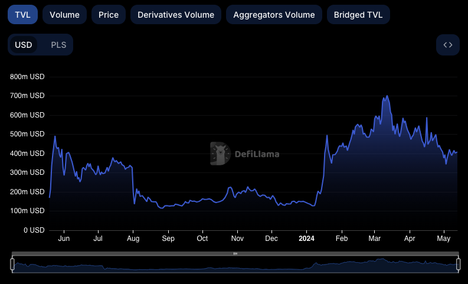Click the Mar x-axis label
The height and width of the screenshot is (284, 468).
375,239
